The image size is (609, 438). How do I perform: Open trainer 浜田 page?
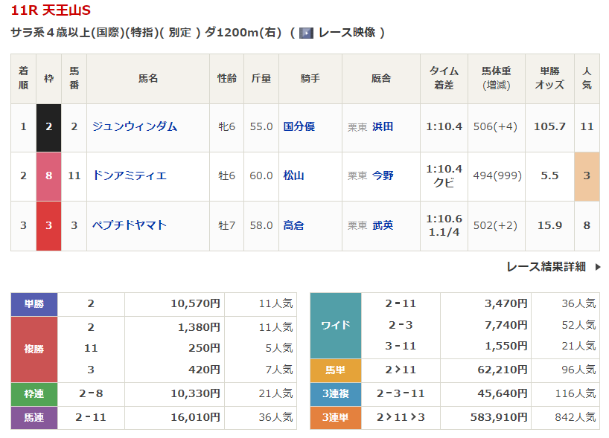pyautogui.click(x=383, y=126)
